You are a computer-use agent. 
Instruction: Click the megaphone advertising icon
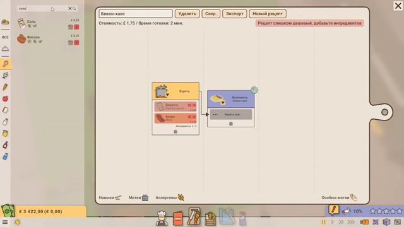pyautogui.click(x=346, y=211)
